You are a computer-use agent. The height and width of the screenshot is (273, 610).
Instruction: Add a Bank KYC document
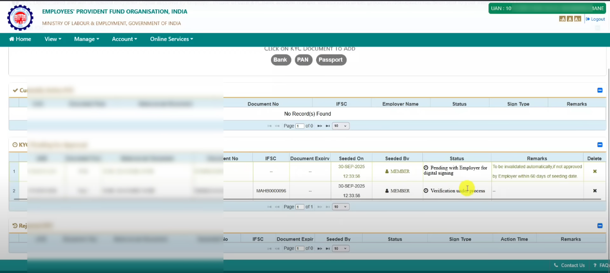[x=280, y=60]
